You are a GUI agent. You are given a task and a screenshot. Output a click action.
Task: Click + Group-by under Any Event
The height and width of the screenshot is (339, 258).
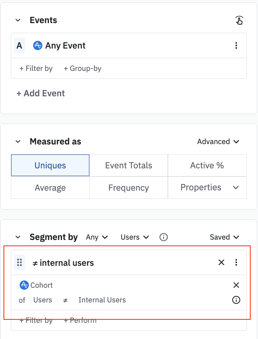pyautogui.click(x=82, y=69)
